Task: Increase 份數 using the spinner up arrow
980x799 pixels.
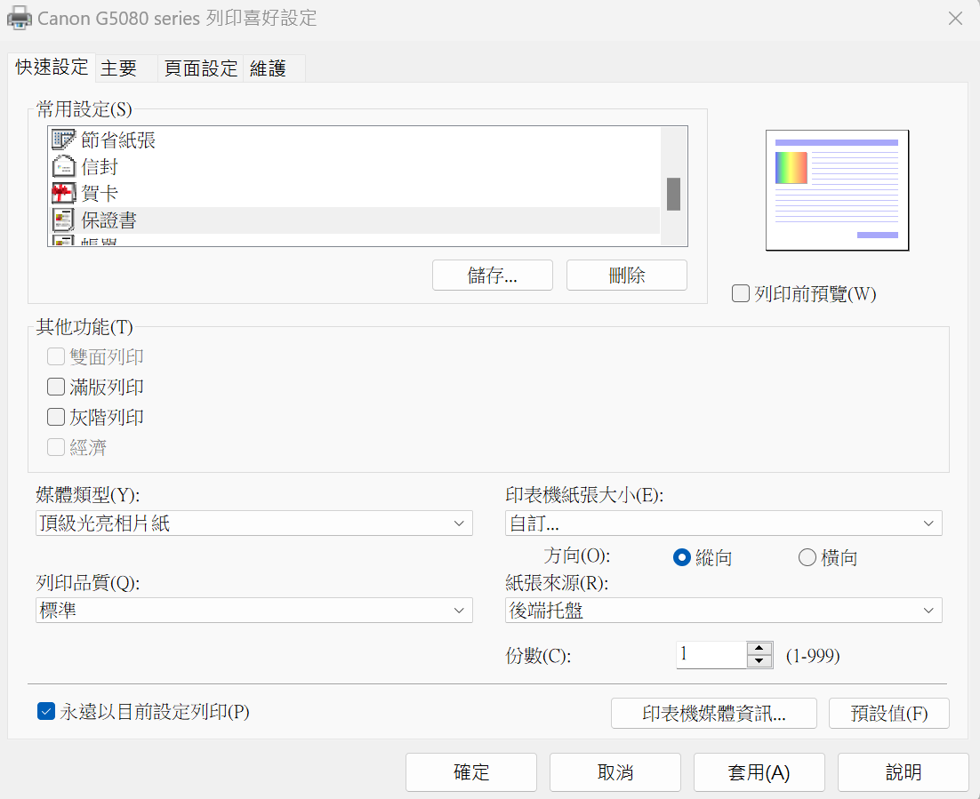Action: point(759,649)
